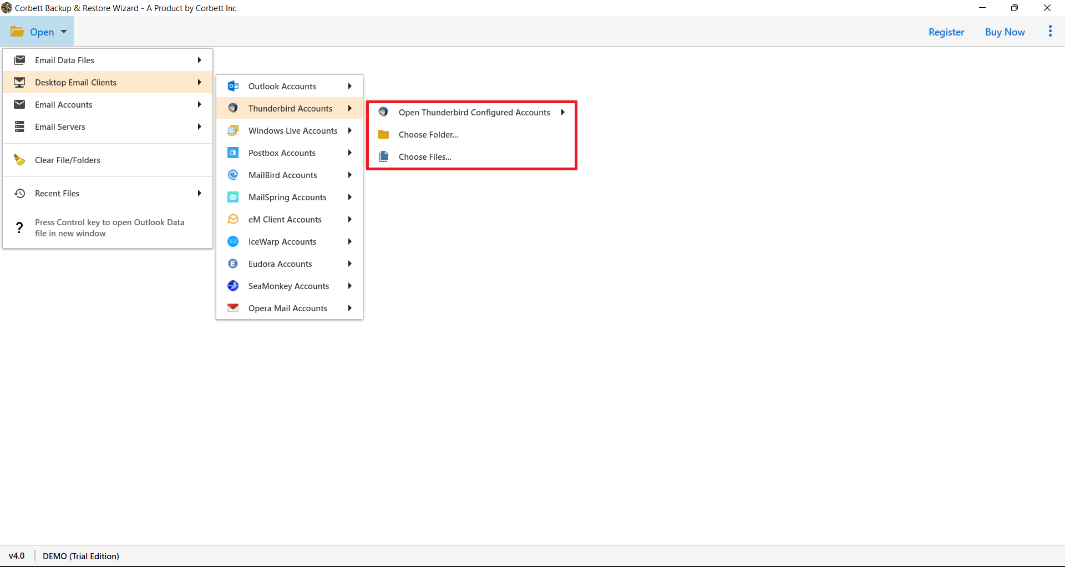
Task: Click the Eudora Accounts icon
Action: tap(233, 264)
